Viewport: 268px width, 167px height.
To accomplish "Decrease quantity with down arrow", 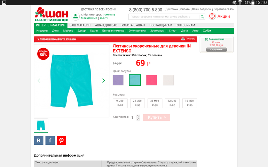I will click(138, 119).
